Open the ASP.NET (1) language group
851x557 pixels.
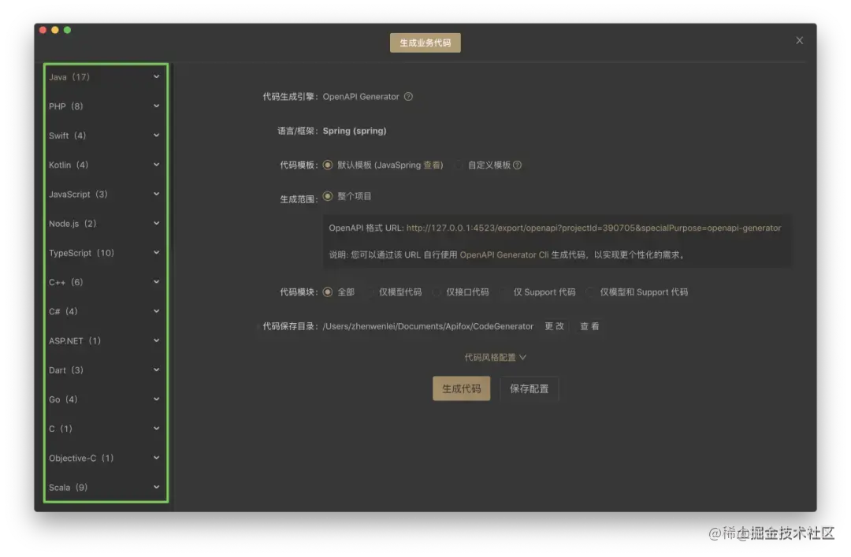click(106, 340)
